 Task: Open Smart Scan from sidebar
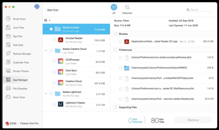(x=19, y=19)
